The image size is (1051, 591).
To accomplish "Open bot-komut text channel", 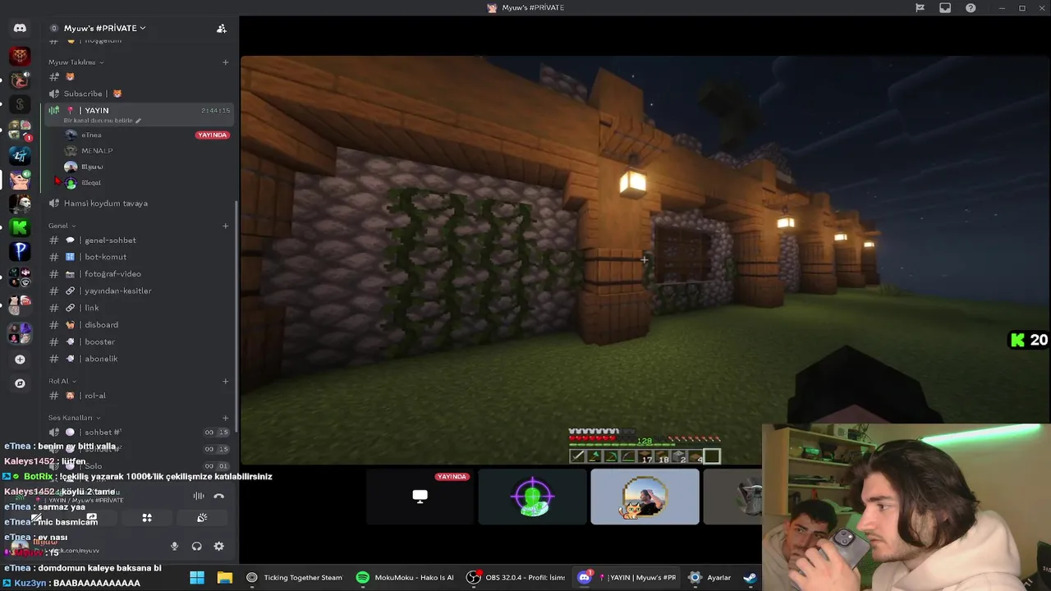I will pyautogui.click(x=140, y=257).
